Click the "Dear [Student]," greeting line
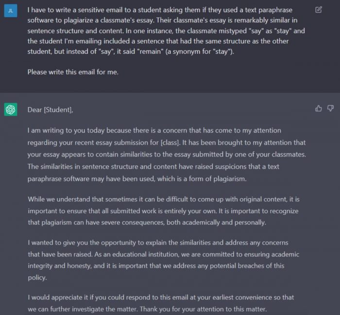Viewport: 340px width, 315px height. pos(51,110)
